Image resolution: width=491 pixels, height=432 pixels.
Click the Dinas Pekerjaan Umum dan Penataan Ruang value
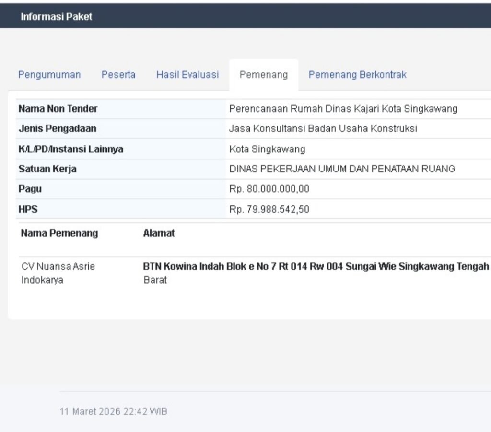pos(342,169)
